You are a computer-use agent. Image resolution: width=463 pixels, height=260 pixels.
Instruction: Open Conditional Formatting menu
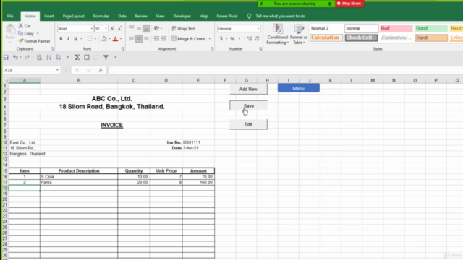277,34
